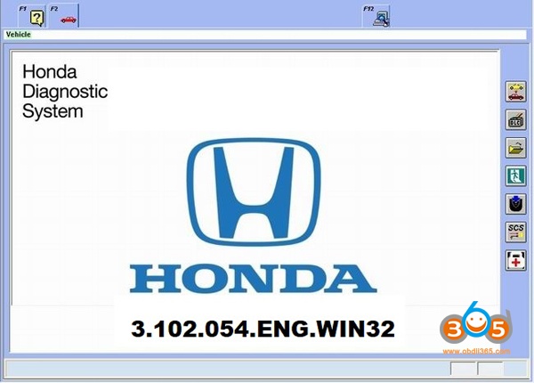534x383 pixels.
Task: Open the F1 help icon
Action: (x=32, y=16)
